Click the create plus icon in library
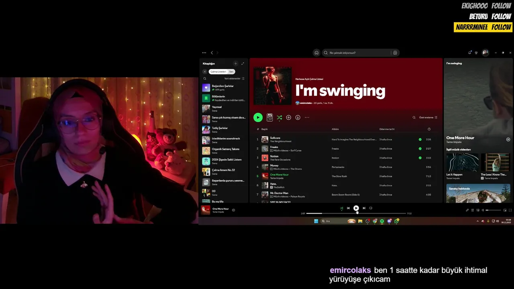 click(236, 63)
